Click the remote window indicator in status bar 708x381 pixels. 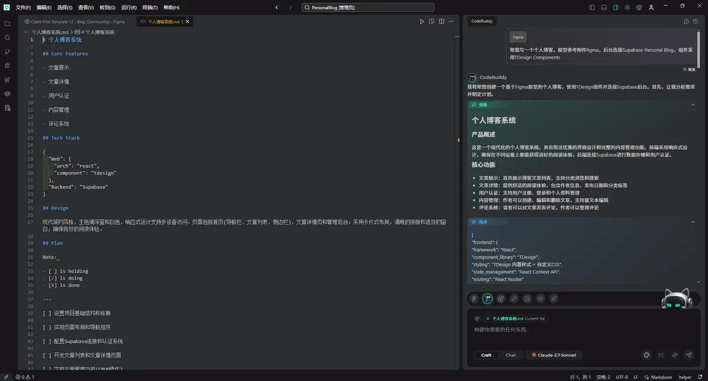click(6, 377)
